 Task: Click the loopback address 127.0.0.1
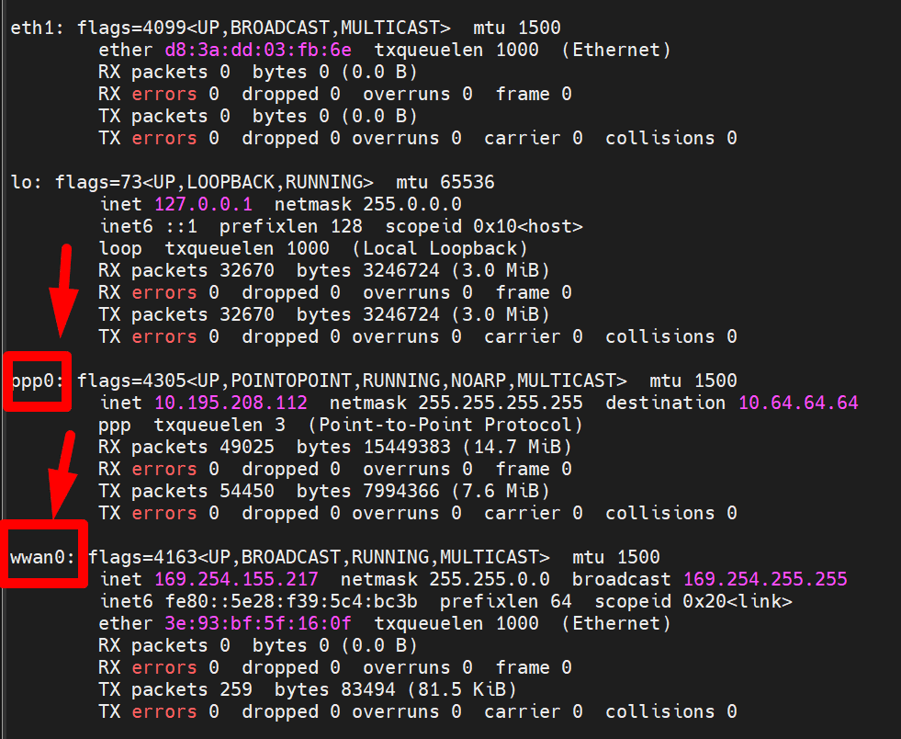tap(203, 204)
